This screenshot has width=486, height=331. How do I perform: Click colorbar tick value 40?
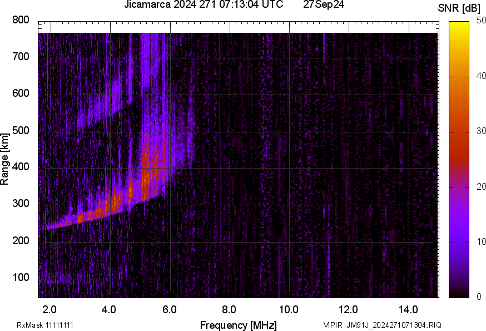tap(481, 76)
